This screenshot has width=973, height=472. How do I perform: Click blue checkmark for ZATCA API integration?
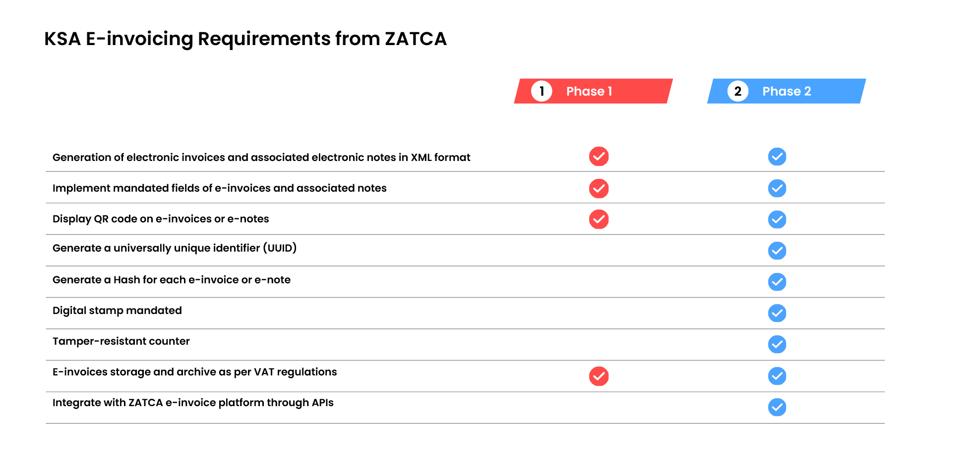click(x=777, y=407)
